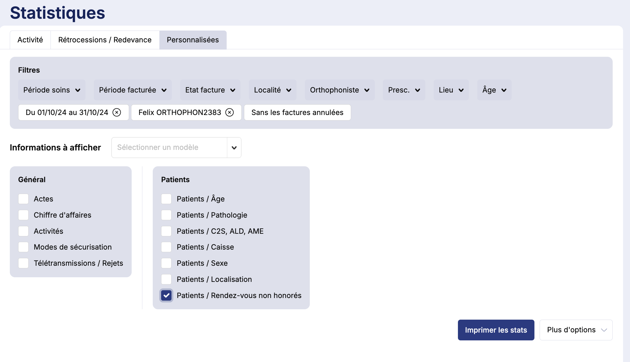Viewport: 630px width, 362px height.
Task: Click the Sélectionner un modèle field
Action: pyautogui.click(x=169, y=148)
